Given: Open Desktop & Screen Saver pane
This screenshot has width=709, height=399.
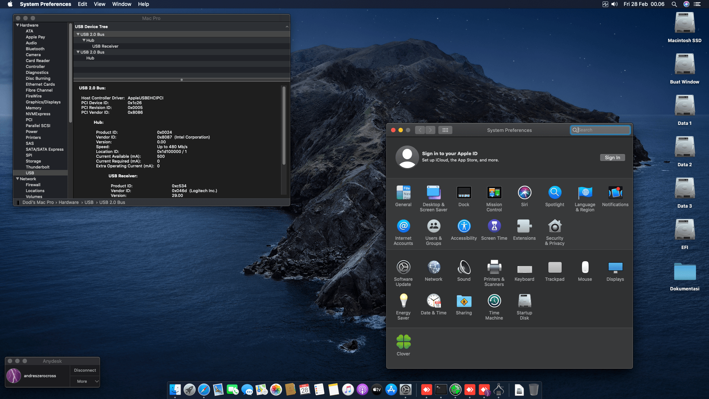Looking at the screenshot, I should pos(434,199).
